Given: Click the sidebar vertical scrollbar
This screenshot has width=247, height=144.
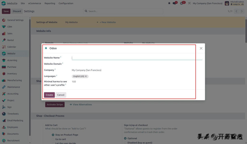Looking at the screenshot, I should [30, 77].
